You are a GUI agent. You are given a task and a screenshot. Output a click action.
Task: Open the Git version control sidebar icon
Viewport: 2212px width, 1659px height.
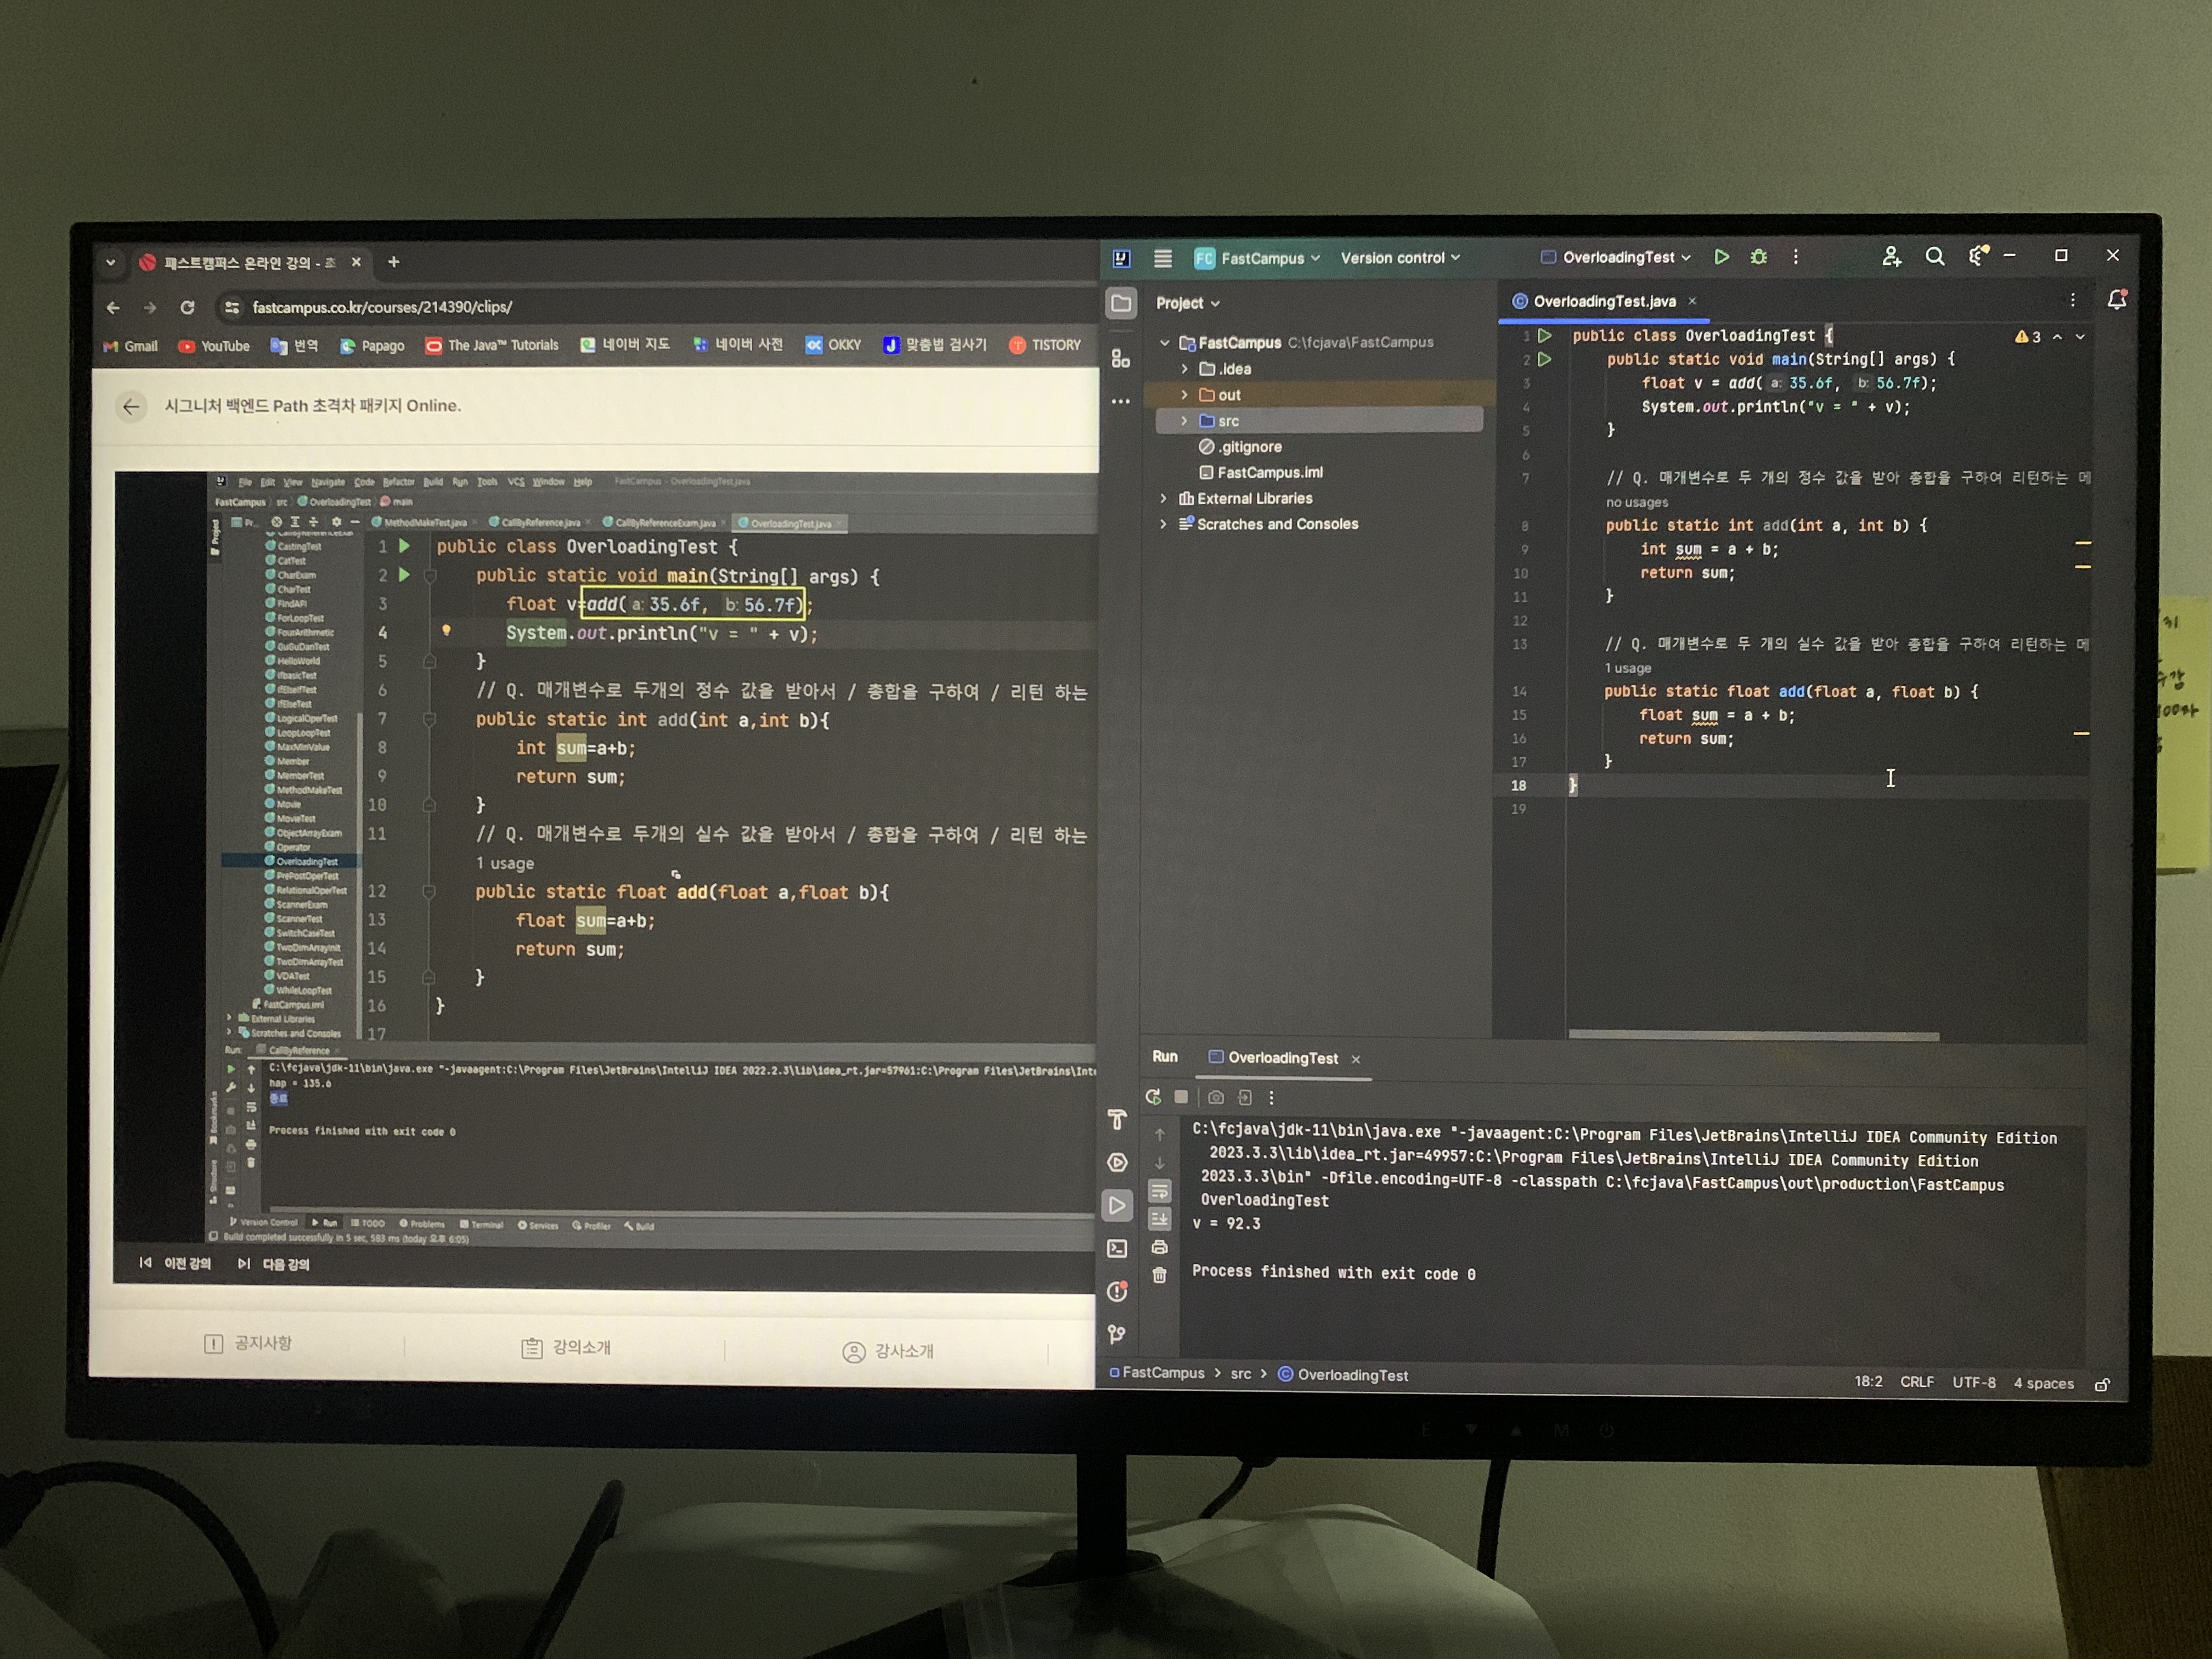click(1117, 1334)
